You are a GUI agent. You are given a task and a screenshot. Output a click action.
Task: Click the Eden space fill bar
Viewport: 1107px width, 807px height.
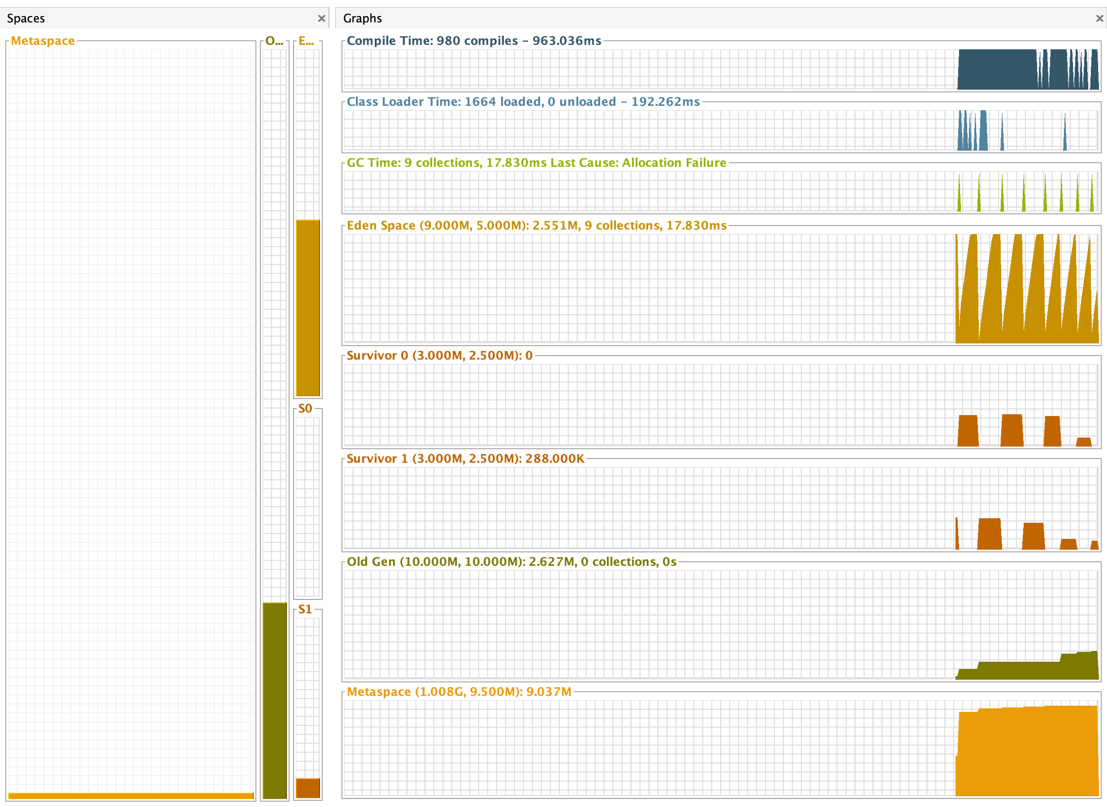coord(308,308)
